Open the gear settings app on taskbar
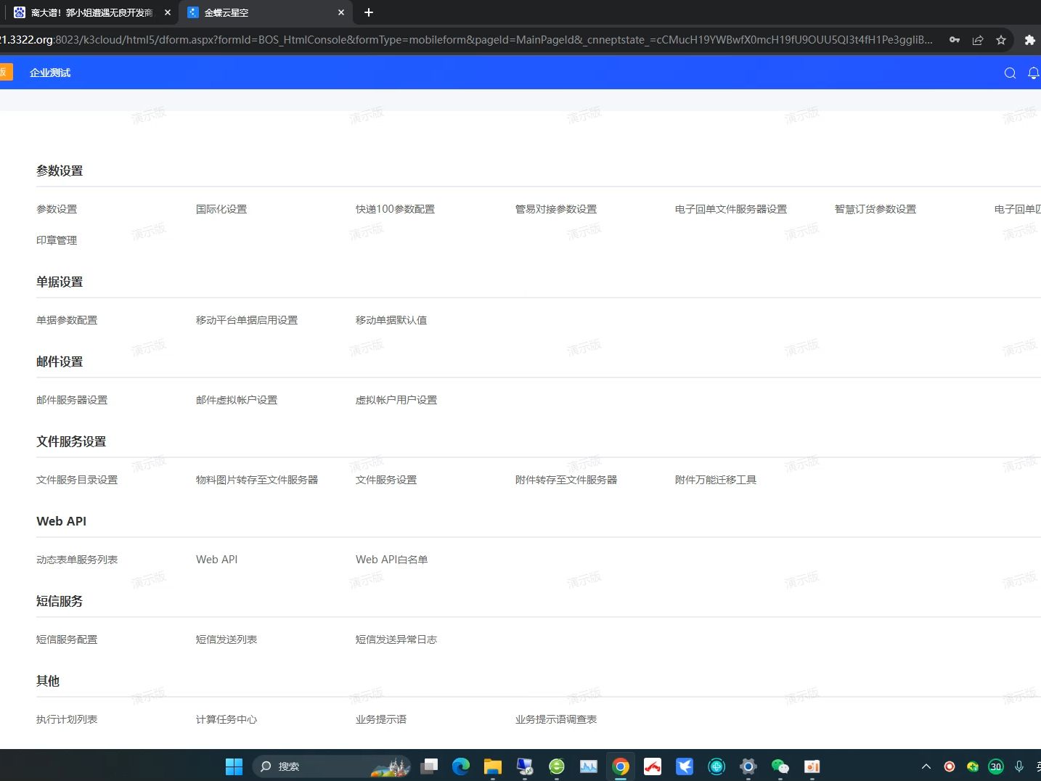 pos(748,766)
